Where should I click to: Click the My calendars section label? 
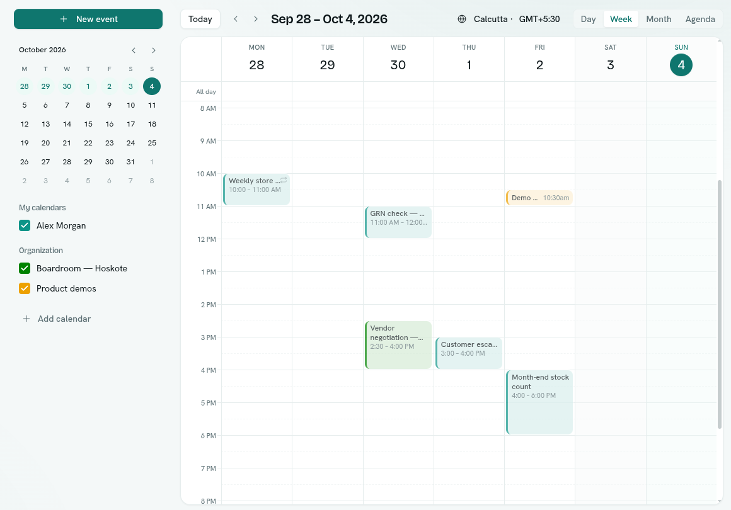[42, 208]
